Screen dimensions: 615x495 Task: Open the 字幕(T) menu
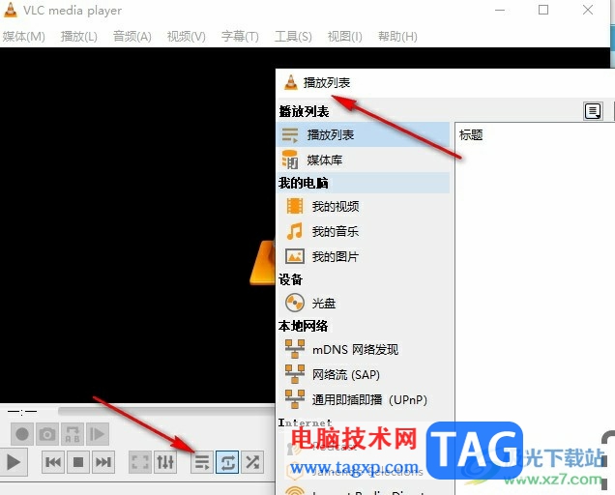240,37
